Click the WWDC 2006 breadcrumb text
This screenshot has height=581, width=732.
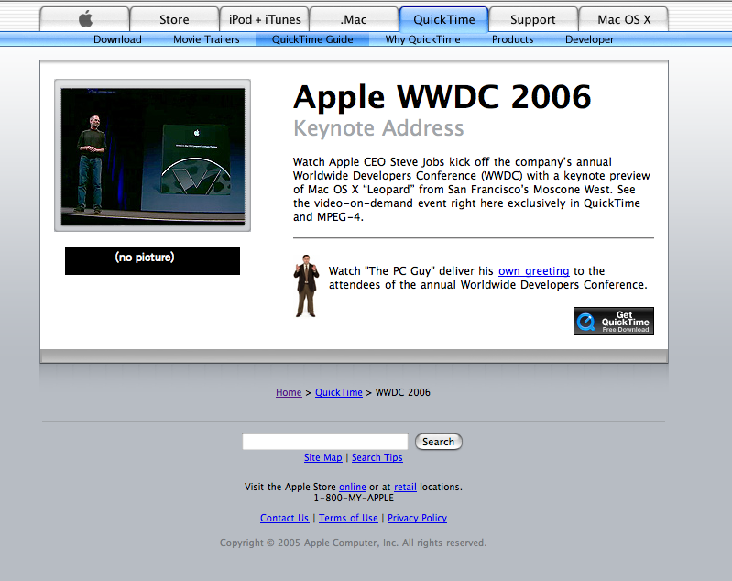point(403,392)
